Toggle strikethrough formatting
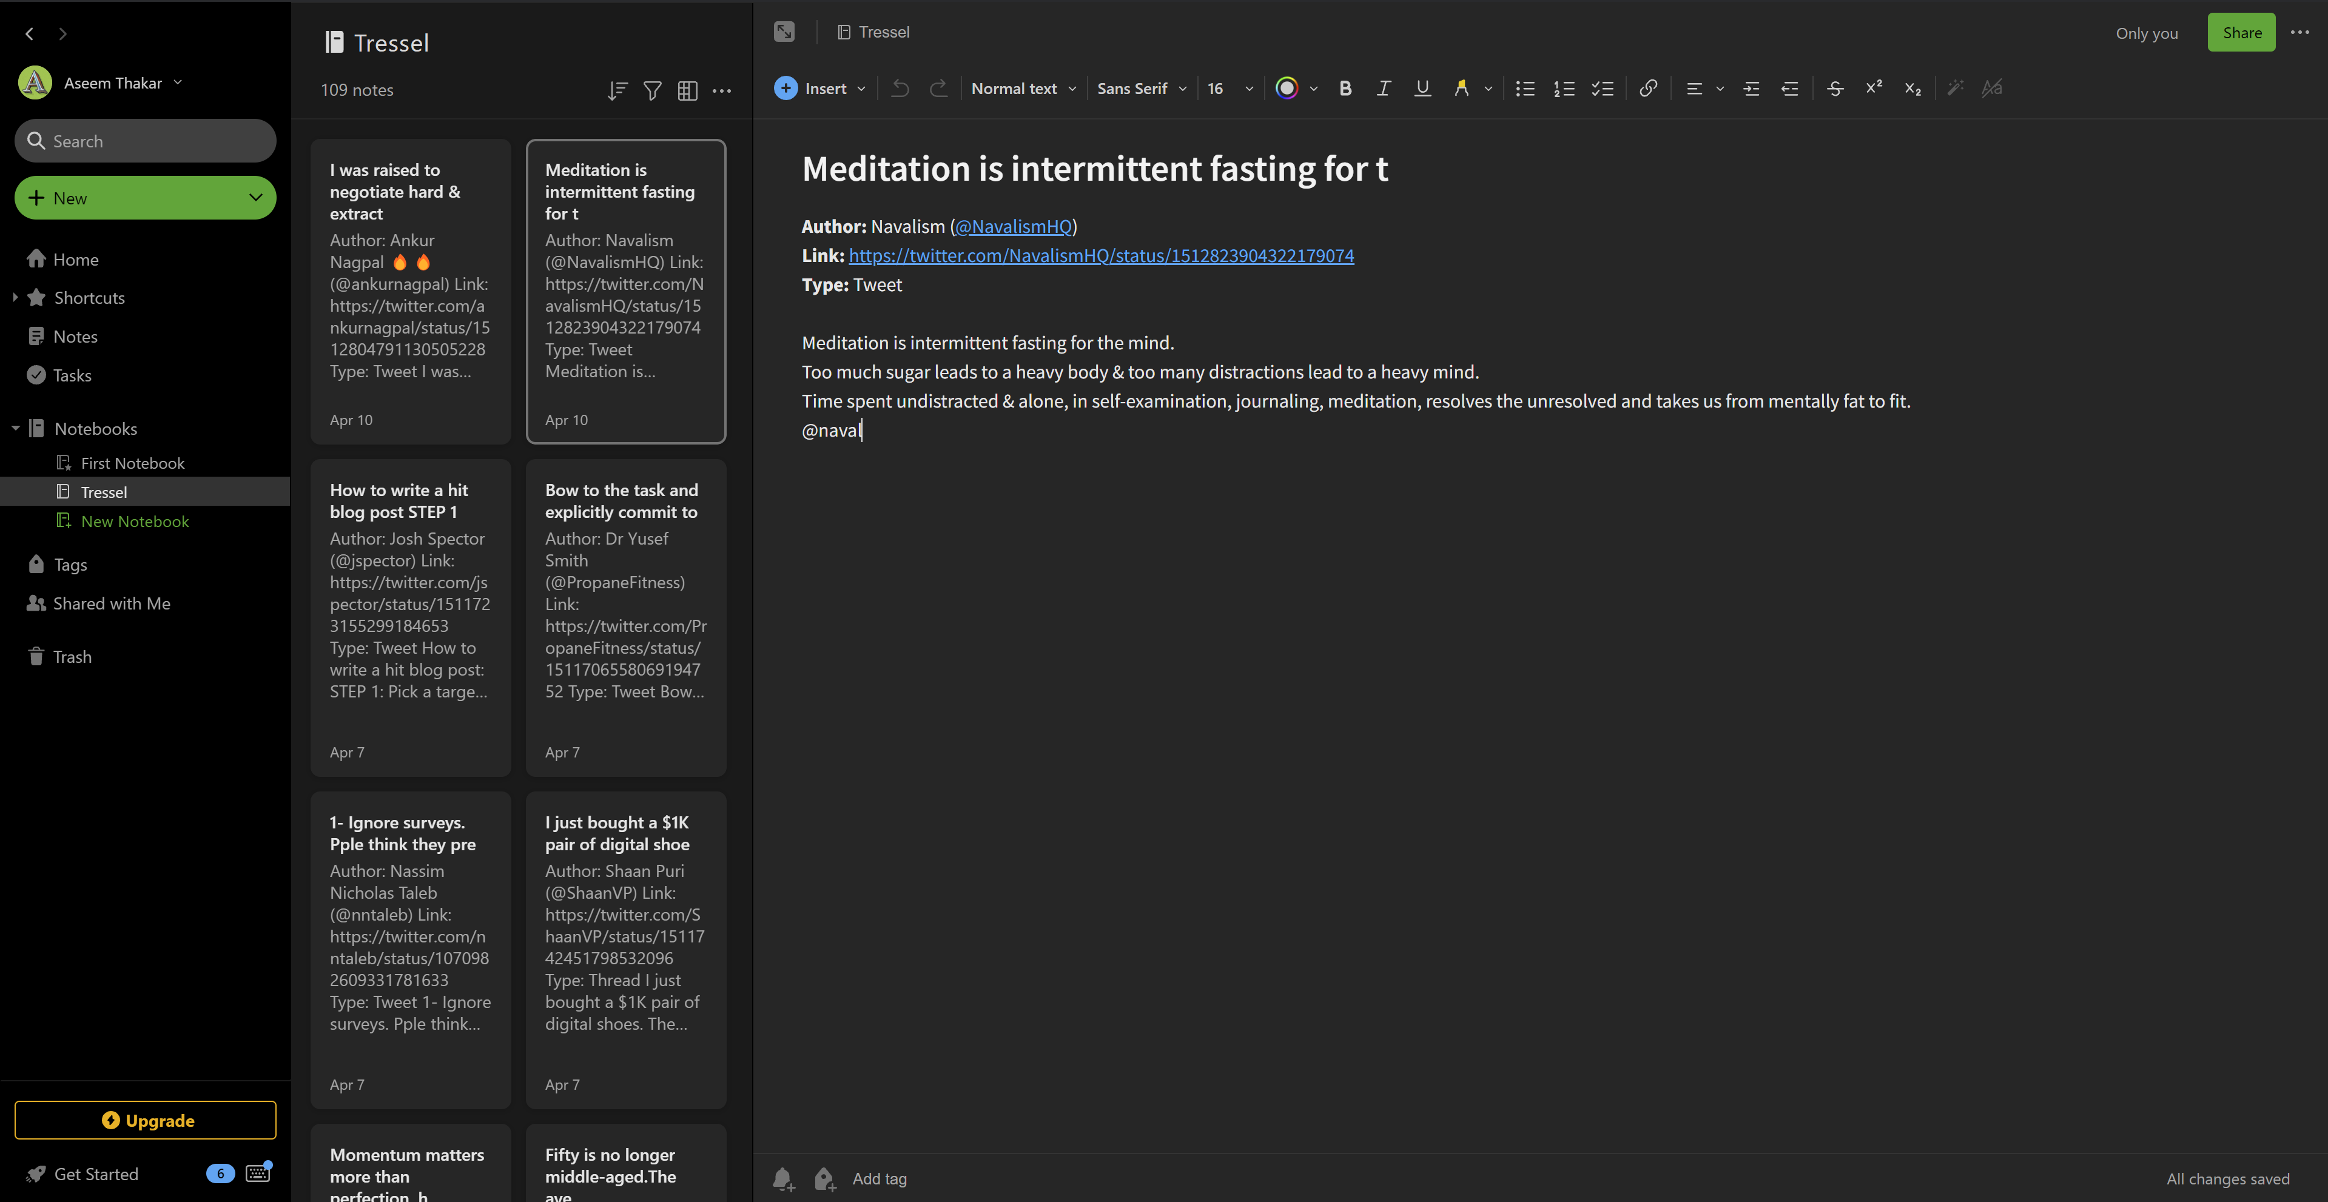The width and height of the screenshot is (2328, 1202). (1835, 88)
